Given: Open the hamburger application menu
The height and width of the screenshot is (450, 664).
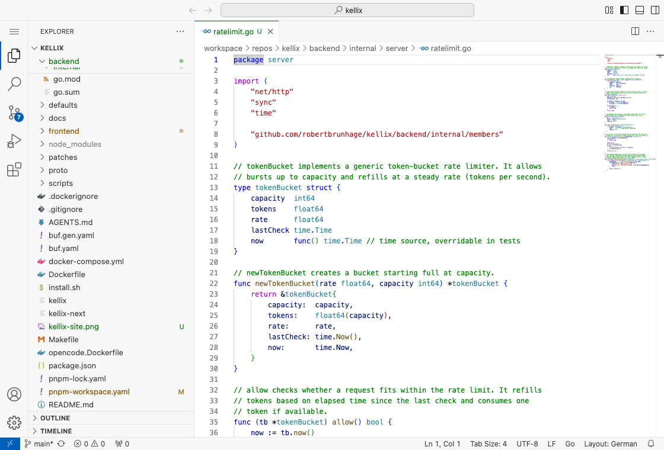Looking at the screenshot, I should click(14, 32).
